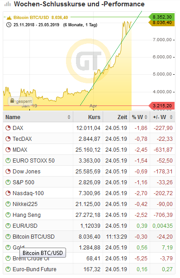Click the bar chart icon by page title
This screenshot has height=278, width=180.
tap(8, 4)
